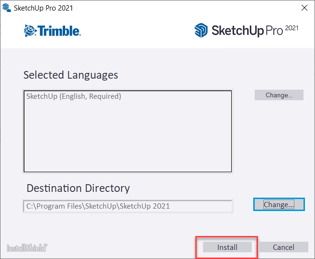The image size is (315, 259).
Task: Click the SketchUp Pro logo icon in header
Action: pyautogui.click(x=201, y=30)
